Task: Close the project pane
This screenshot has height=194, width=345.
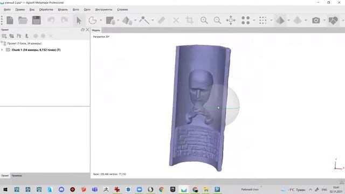Action: coord(87,30)
